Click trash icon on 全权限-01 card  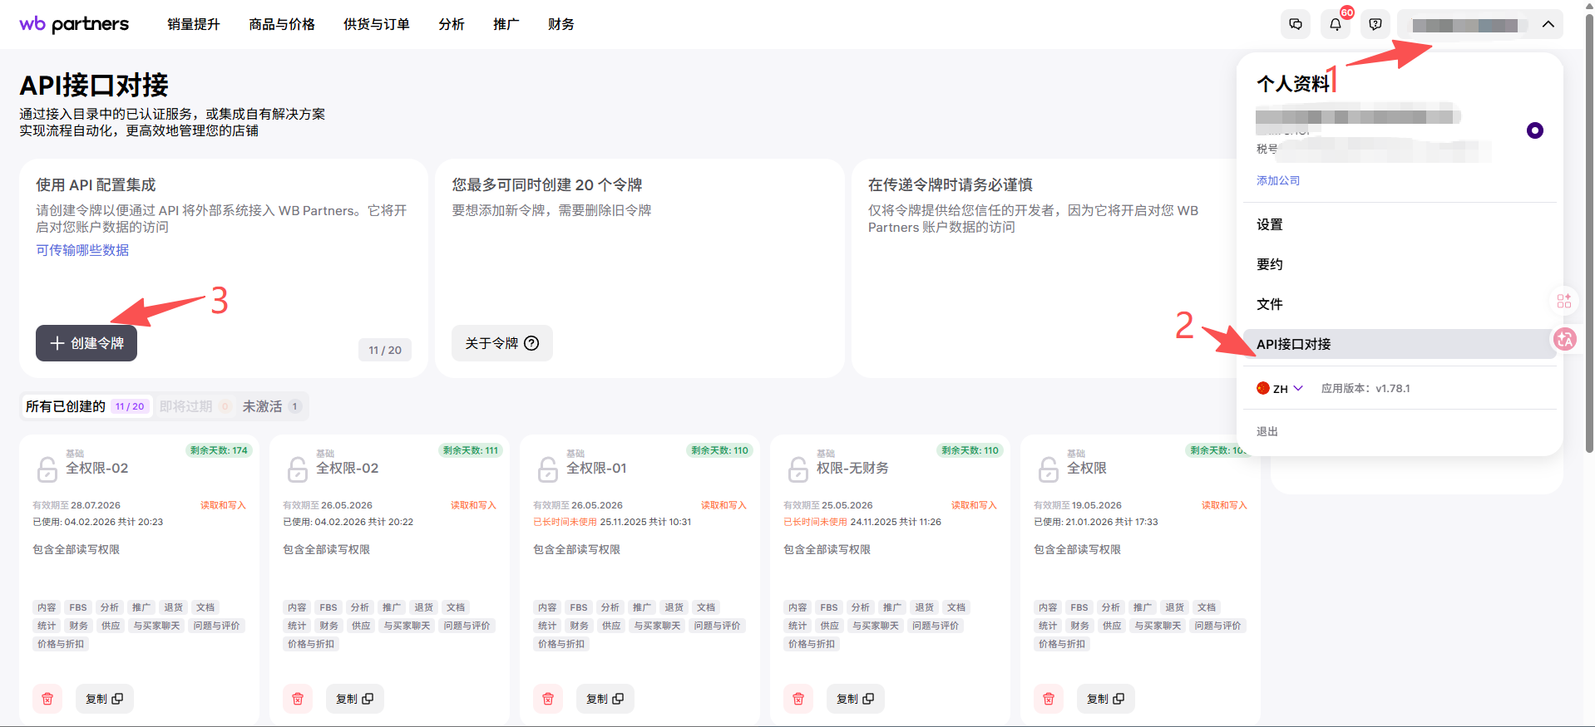tap(548, 699)
